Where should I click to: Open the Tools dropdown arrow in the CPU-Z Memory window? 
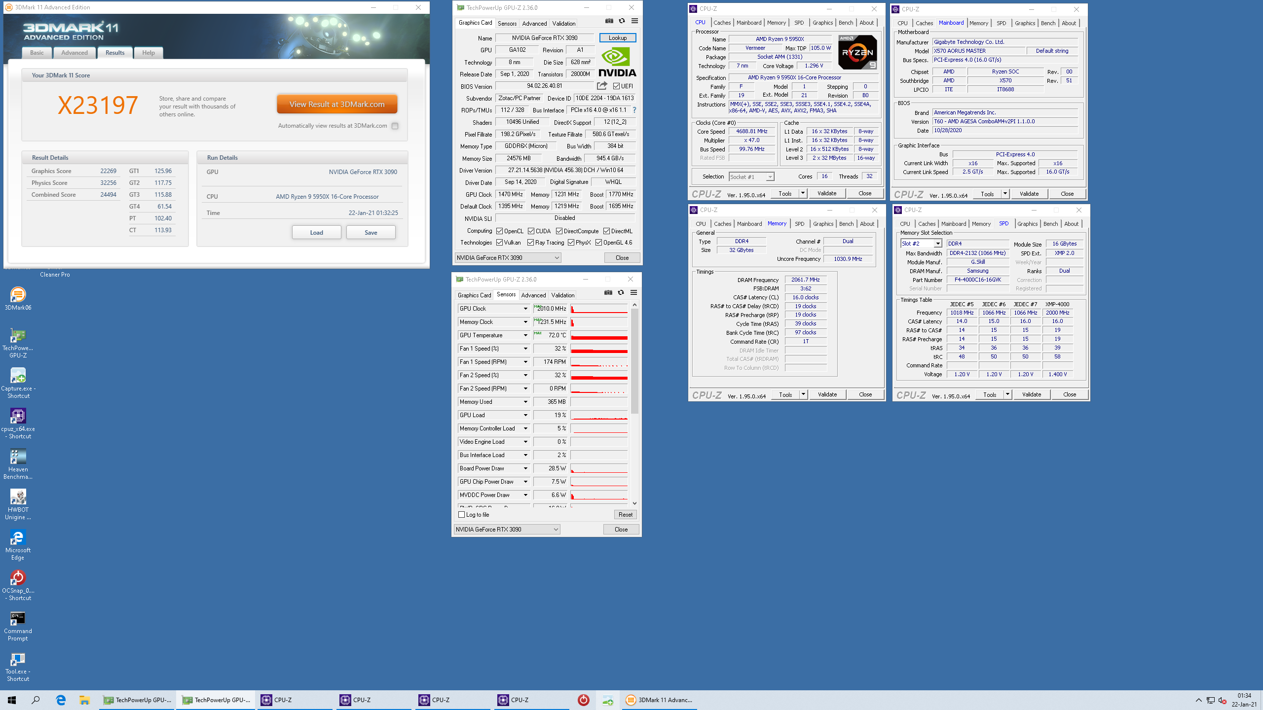click(x=804, y=394)
